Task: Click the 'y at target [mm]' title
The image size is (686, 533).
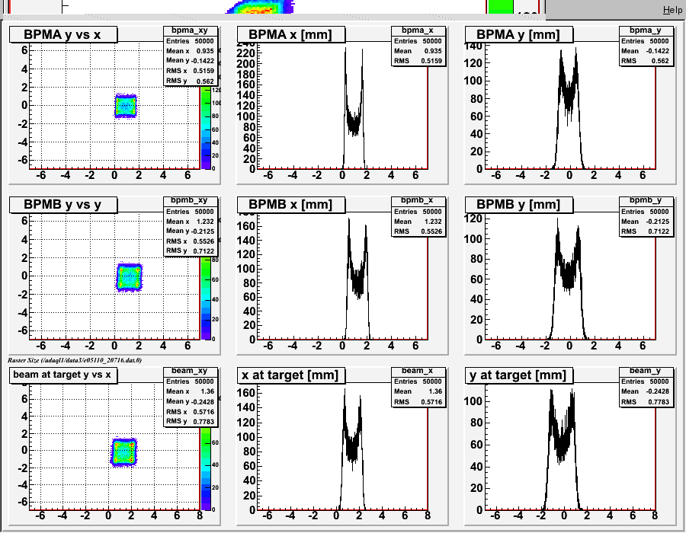Action: coord(518,375)
